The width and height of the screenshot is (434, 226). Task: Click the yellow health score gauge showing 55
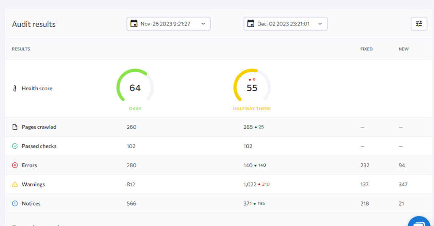point(252,86)
